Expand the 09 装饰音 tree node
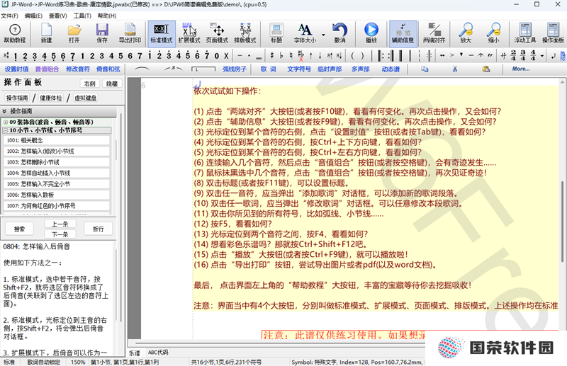 pos(6,122)
